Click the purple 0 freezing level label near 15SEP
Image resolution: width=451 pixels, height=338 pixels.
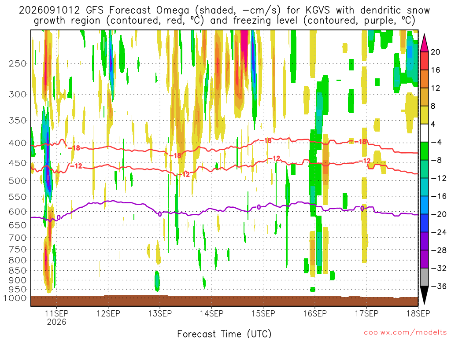259,207
